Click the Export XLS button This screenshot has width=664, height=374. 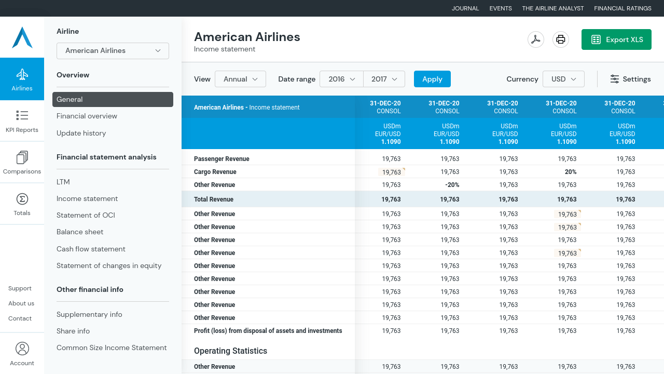(x=616, y=39)
